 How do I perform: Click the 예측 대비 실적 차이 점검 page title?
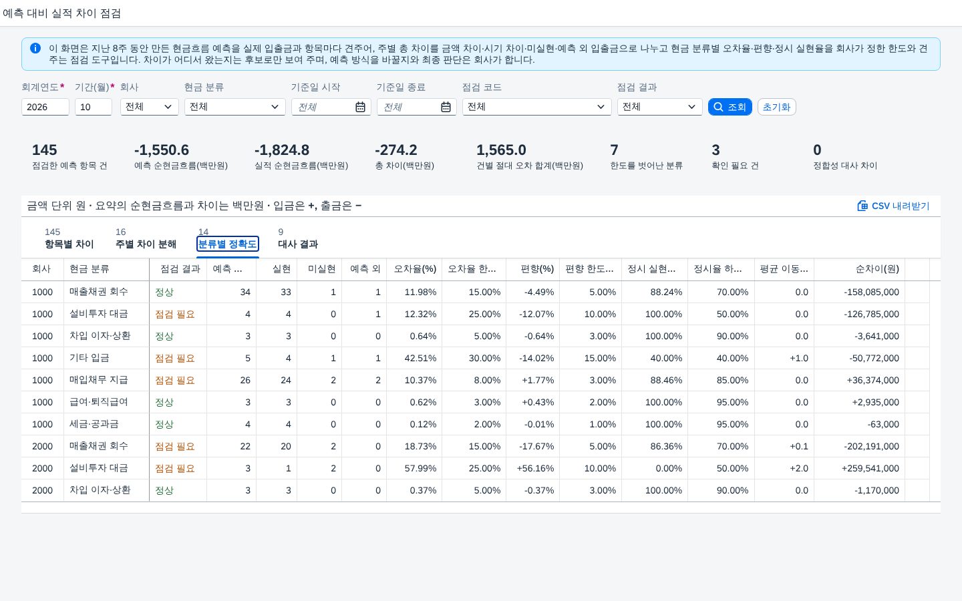[x=62, y=13]
